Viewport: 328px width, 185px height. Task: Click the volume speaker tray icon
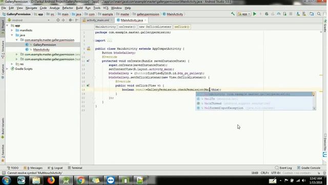point(303,180)
